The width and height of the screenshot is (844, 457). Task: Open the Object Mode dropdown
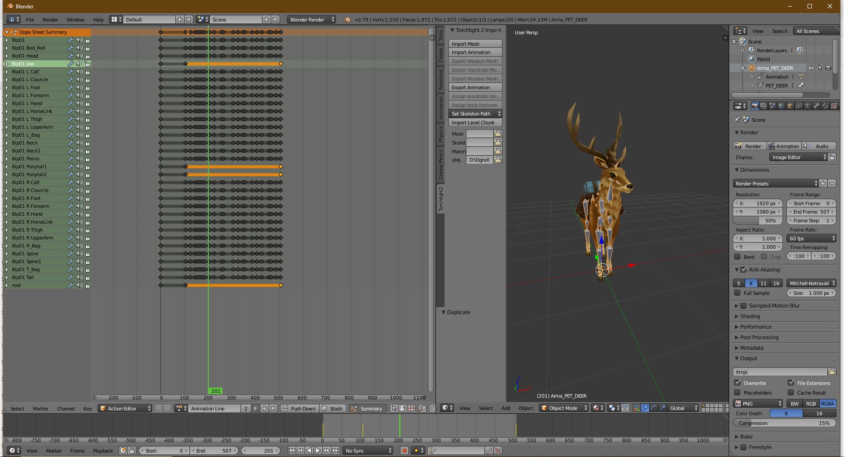click(564, 408)
